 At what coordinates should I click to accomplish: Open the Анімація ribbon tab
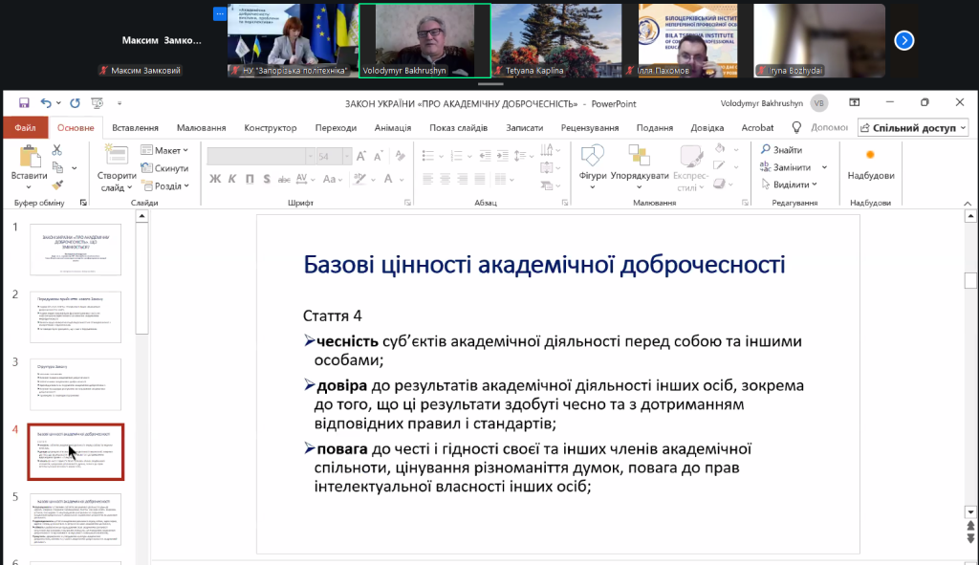click(x=392, y=128)
